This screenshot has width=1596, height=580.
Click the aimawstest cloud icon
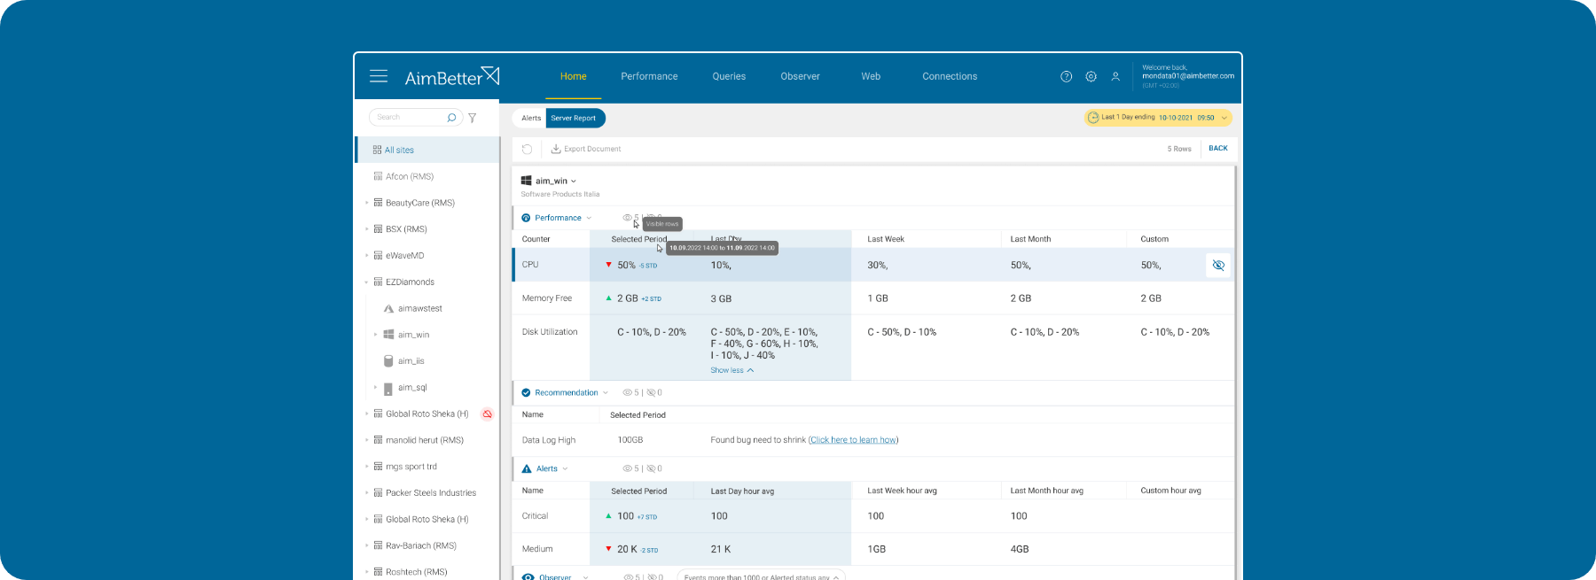[x=388, y=308]
